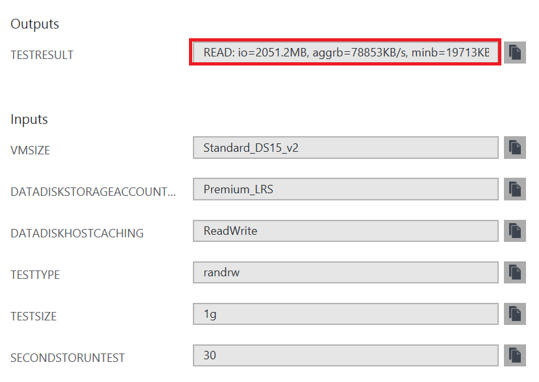
Task: Click the 30 seconds to run field
Action: click(x=345, y=355)
